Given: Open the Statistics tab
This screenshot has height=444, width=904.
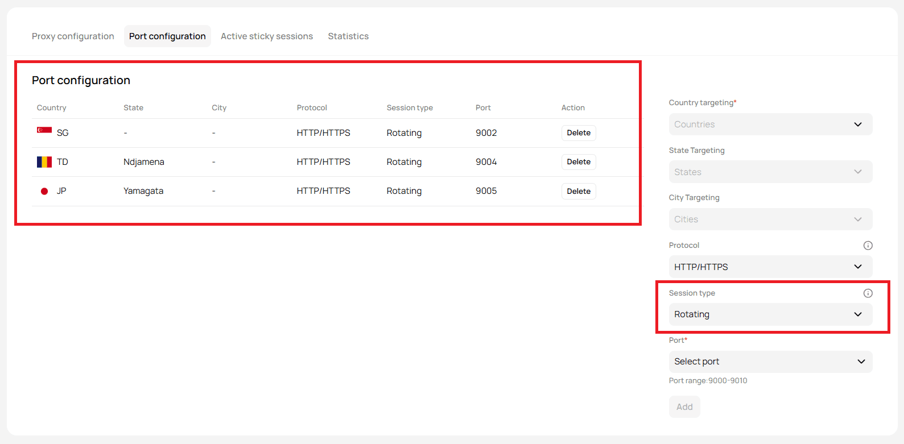Looking at the screenshot, I should [x=348, y=36].
